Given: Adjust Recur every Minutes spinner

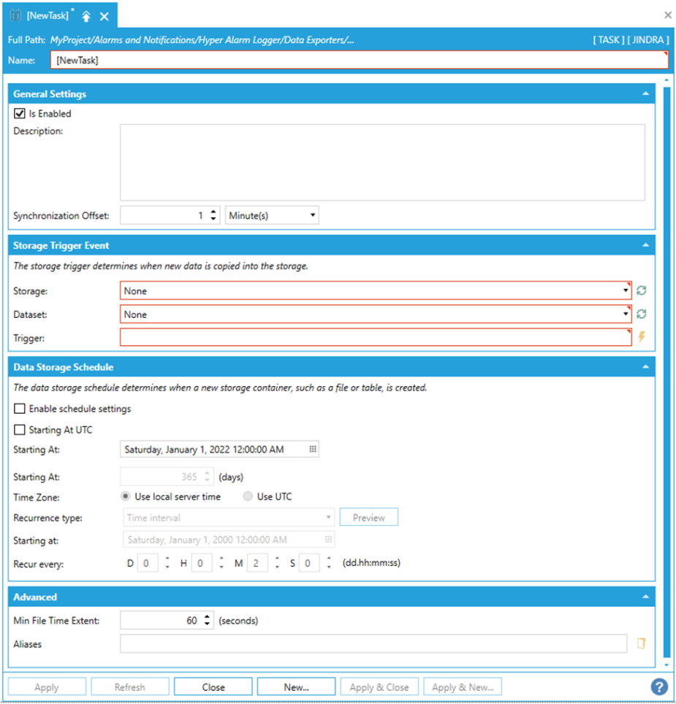Looking at the screenshot, I should click(277, 563).
